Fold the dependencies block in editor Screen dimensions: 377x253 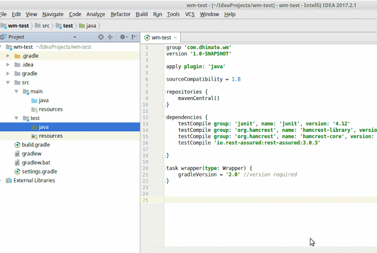[164, 117]
